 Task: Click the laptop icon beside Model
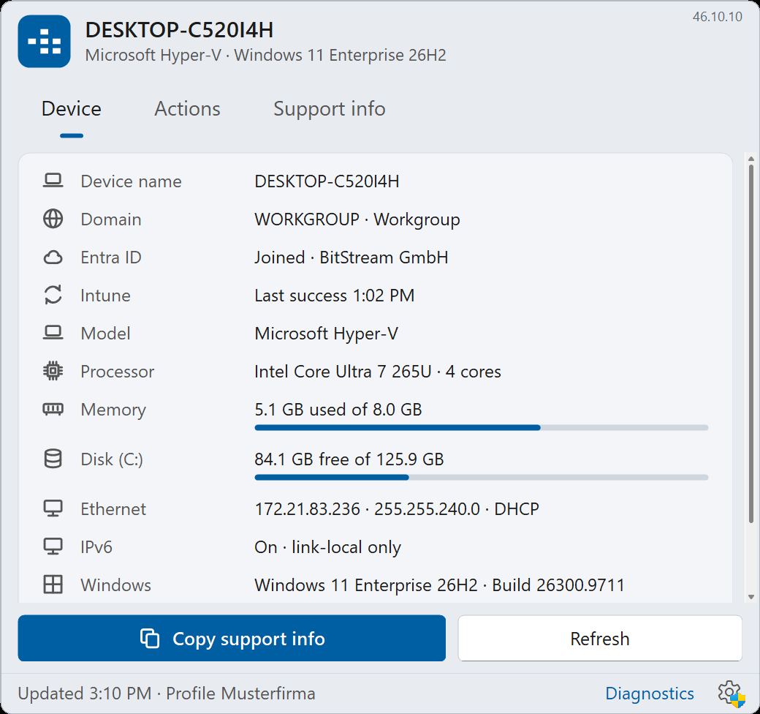tap(53, 334)
